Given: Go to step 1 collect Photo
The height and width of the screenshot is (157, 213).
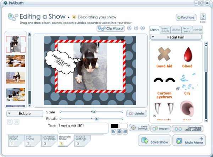Looking at the screenshot, I should coord(15,141).
